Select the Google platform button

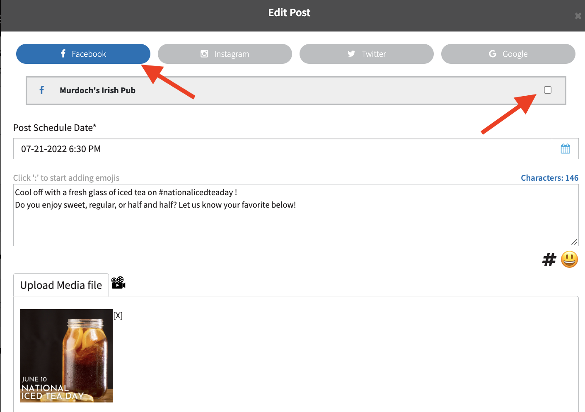tap(508, 54)
